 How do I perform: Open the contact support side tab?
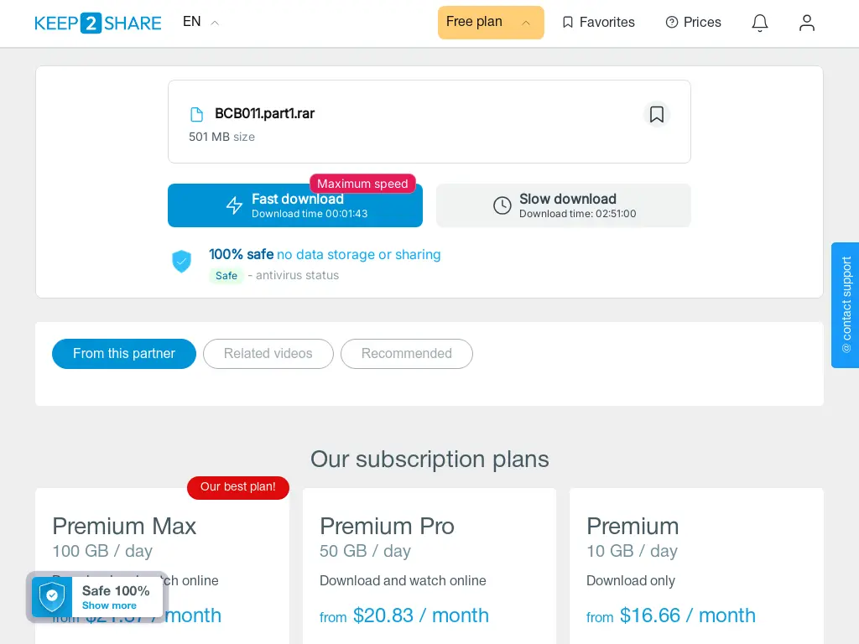pos(846,305)
